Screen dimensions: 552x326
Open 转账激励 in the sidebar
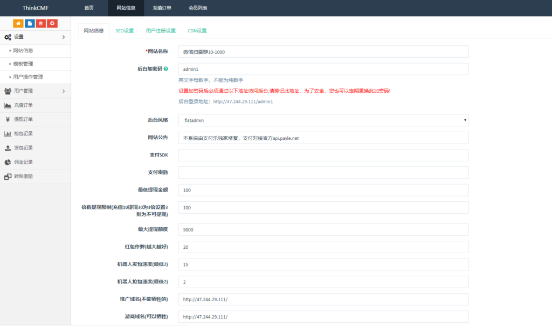click(x=23, y=176)
